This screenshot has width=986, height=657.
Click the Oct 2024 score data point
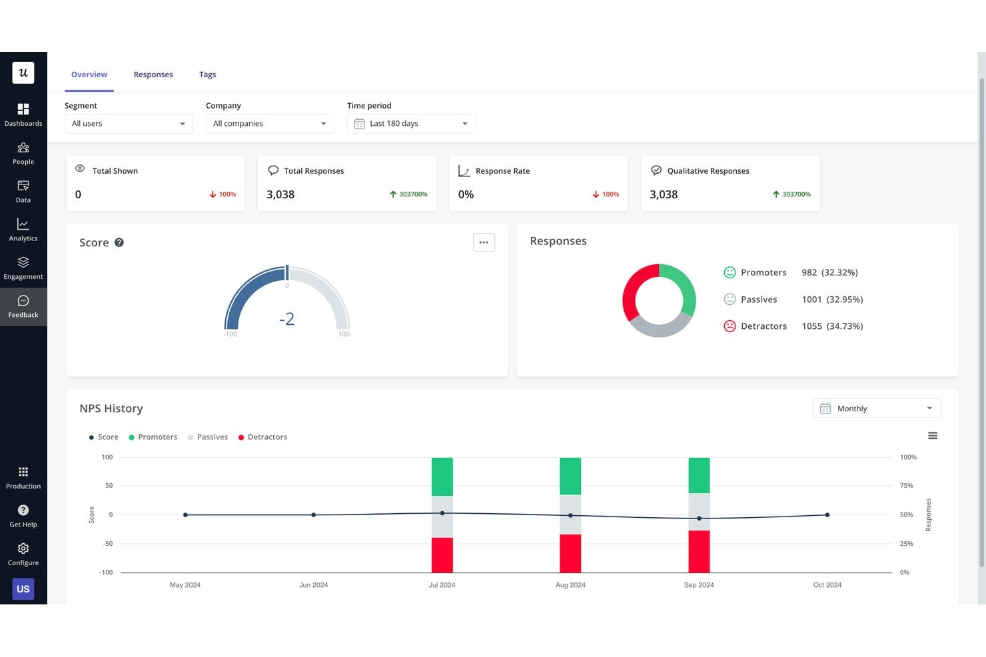tap(827, 515)
